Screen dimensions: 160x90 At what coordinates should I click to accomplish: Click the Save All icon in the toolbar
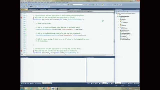[x=29, y=5]
